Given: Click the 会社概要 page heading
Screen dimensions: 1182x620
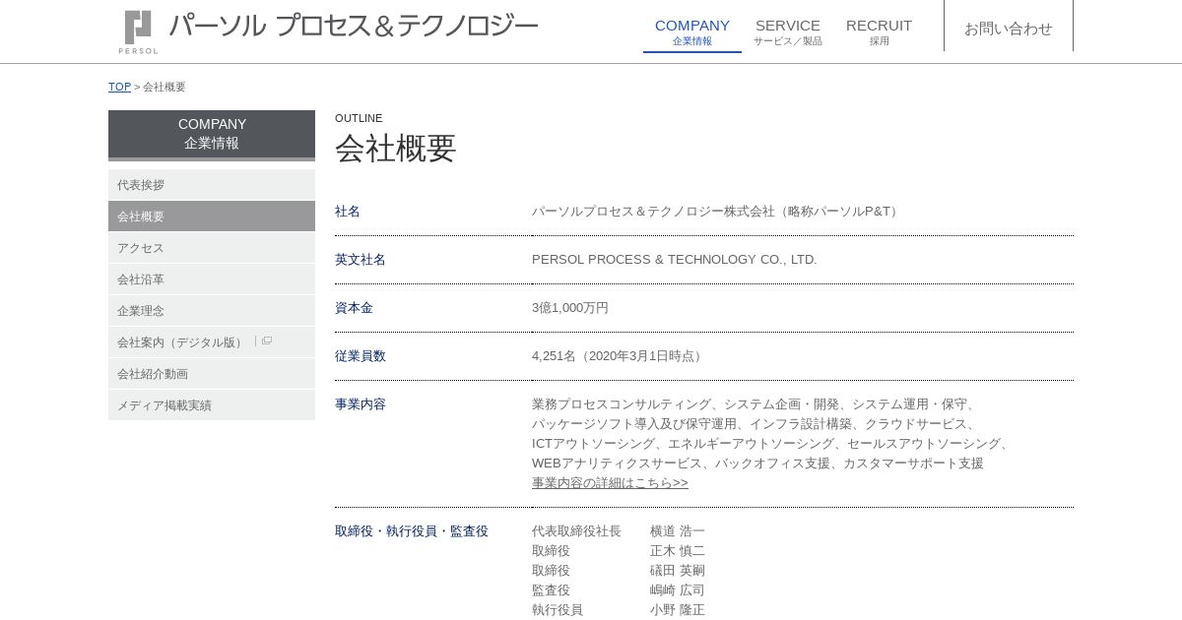Looking at the screenshot, I should click(395, 148).
